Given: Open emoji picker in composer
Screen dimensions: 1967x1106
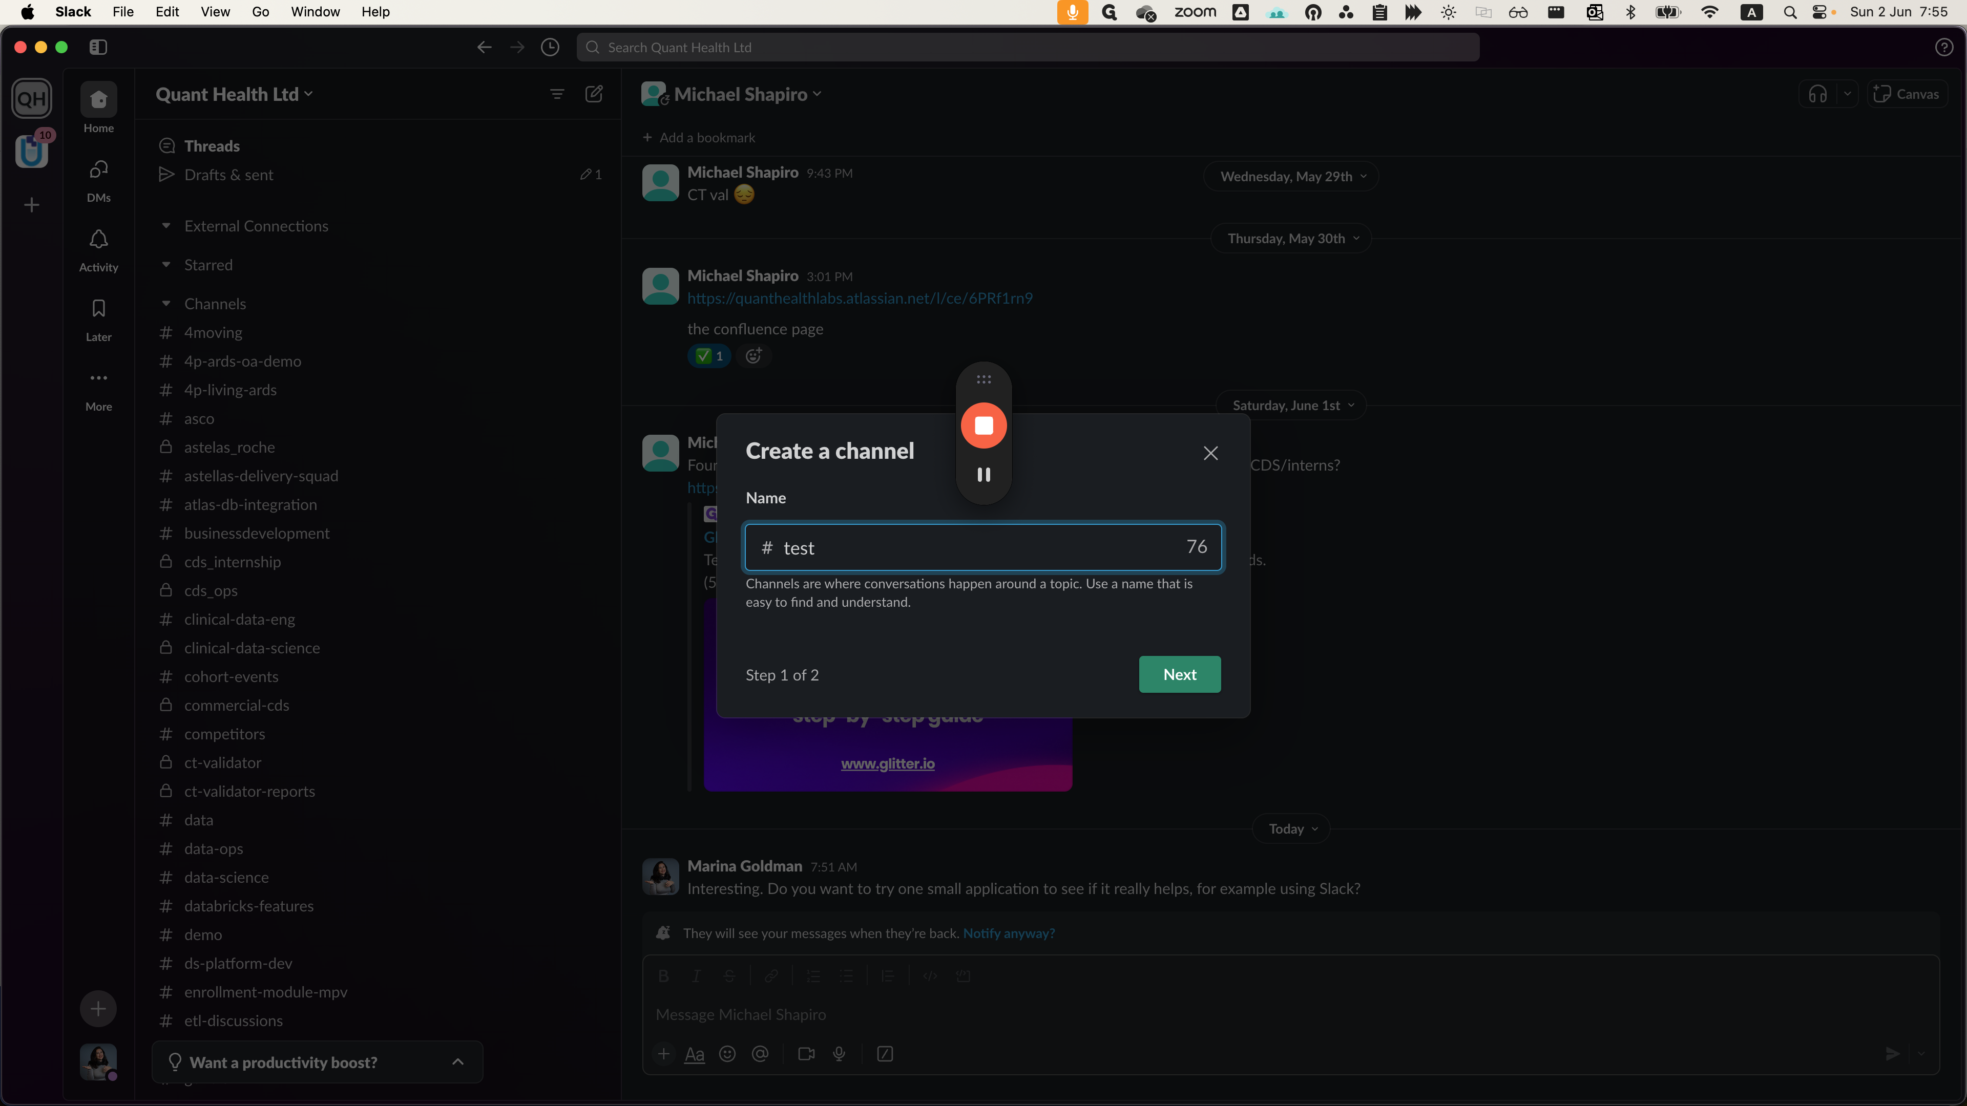Looking at the screenshot, I should coord(727,1054).
